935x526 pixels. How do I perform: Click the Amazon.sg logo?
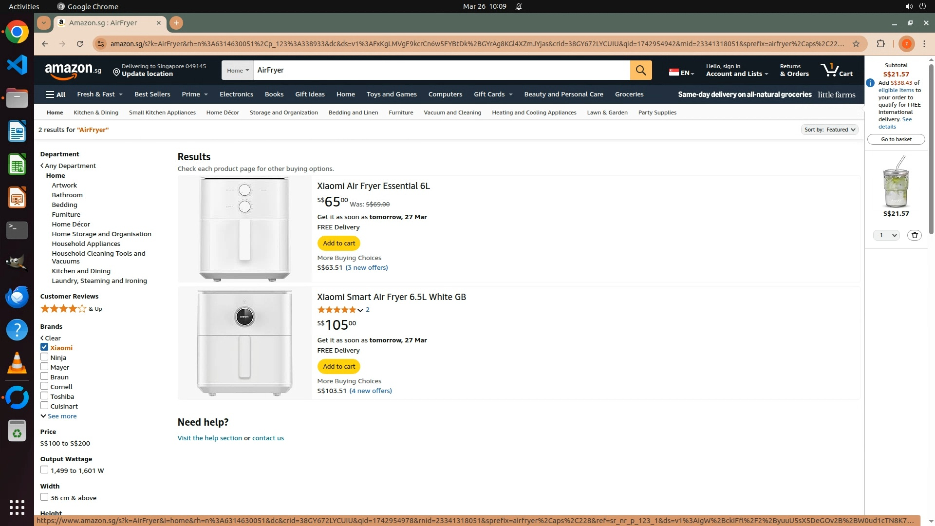(x=73, y=71)
